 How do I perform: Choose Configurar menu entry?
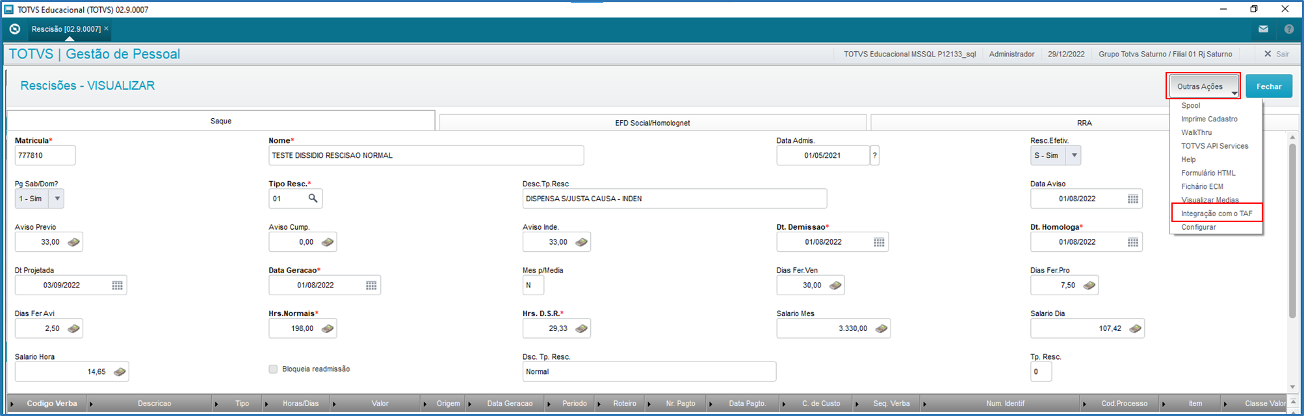click(1198, 227)
